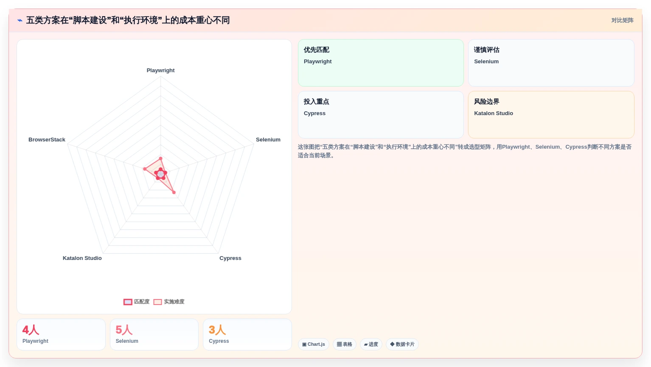Click the Selenium axis label on radar chart
Viewport: 651px width, 367px height.
pos(268,140)
